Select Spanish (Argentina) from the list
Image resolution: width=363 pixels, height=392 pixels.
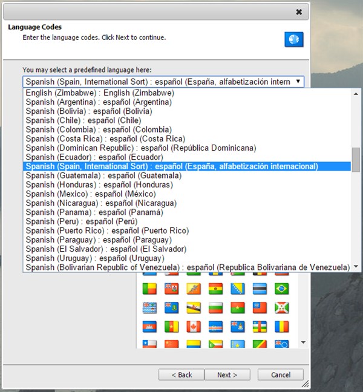click(x=187, y=102)
